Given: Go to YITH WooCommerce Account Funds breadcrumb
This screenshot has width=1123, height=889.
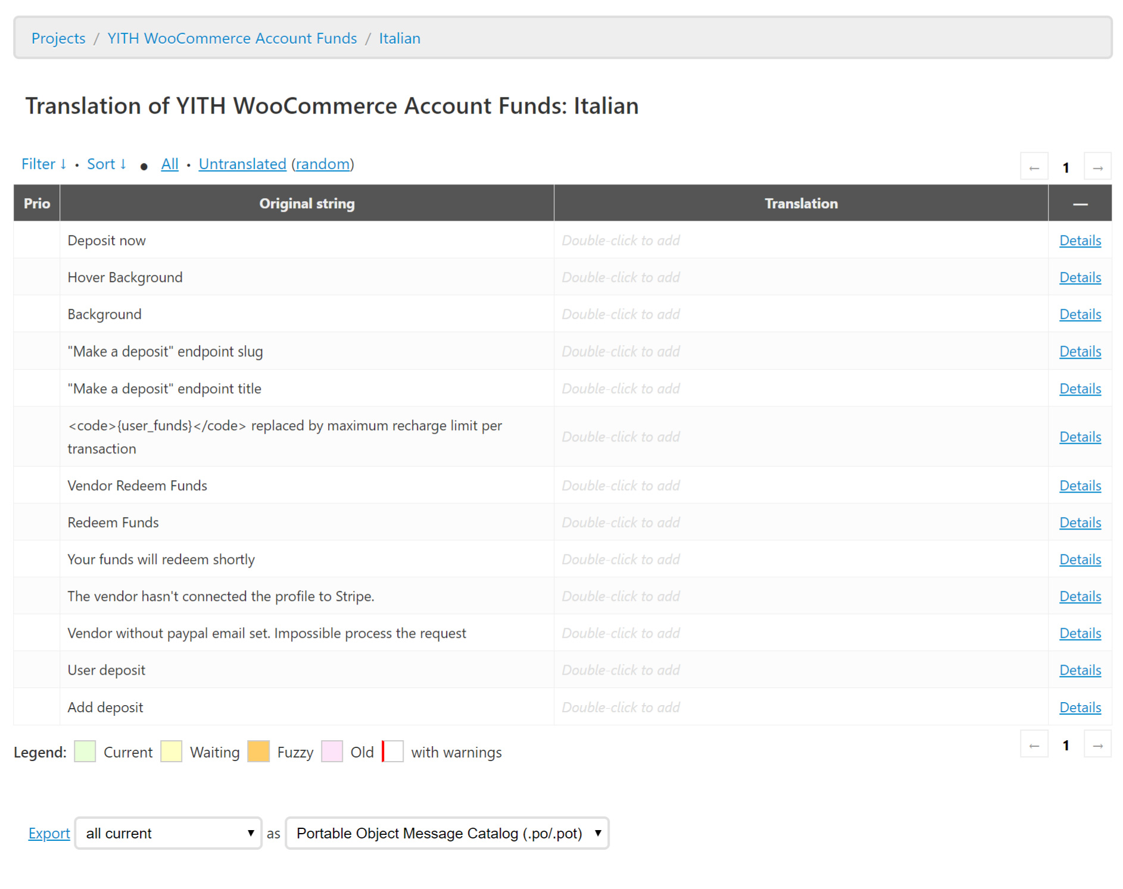Looking at the screenshot, I should 232,38.
